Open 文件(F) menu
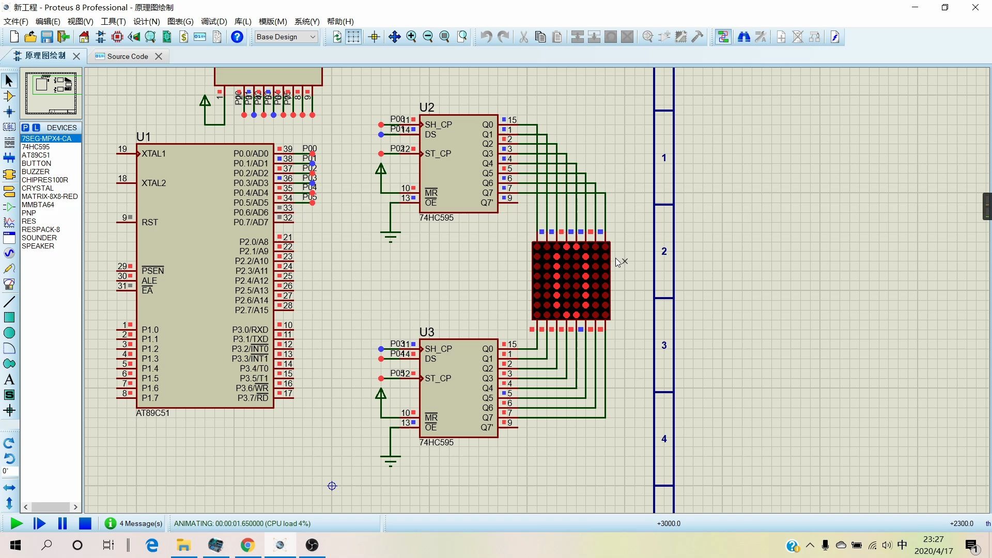The image size is (992, 558). click(x=16, y=21)
